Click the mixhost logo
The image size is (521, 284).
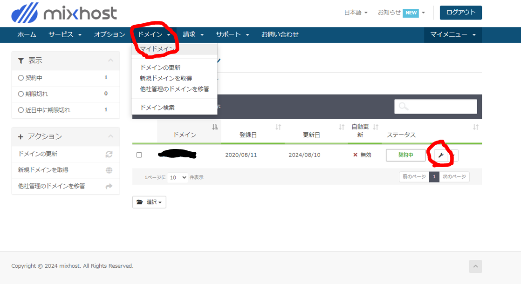point(64,13)
